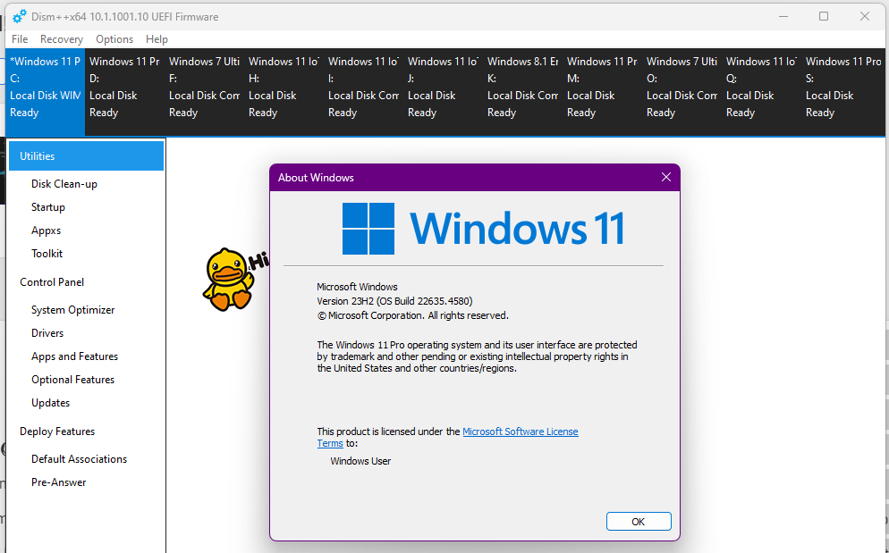The image size is (889, 553).
Task: Open the File menu
Action: tap(20, 39)
